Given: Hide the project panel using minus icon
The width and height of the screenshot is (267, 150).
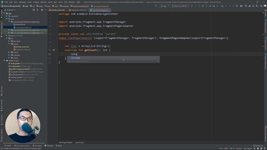Looking at the screenshot, I should coord(45,10).
